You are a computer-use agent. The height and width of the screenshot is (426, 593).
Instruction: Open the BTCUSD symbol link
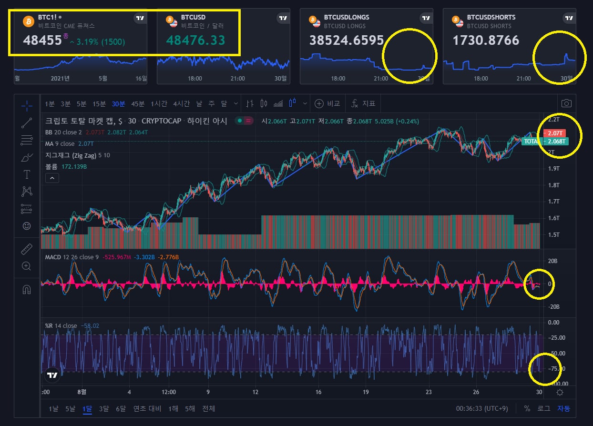[x=194, y=17]
